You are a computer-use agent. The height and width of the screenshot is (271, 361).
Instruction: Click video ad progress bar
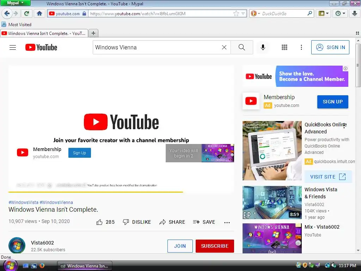point(121,192)
